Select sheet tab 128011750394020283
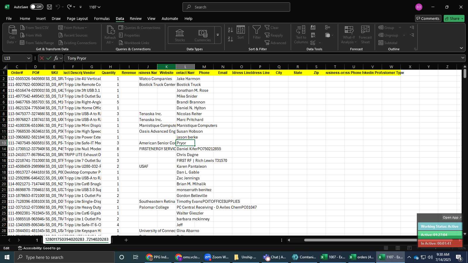Screen dimensions: 468x263 (77, 240)
